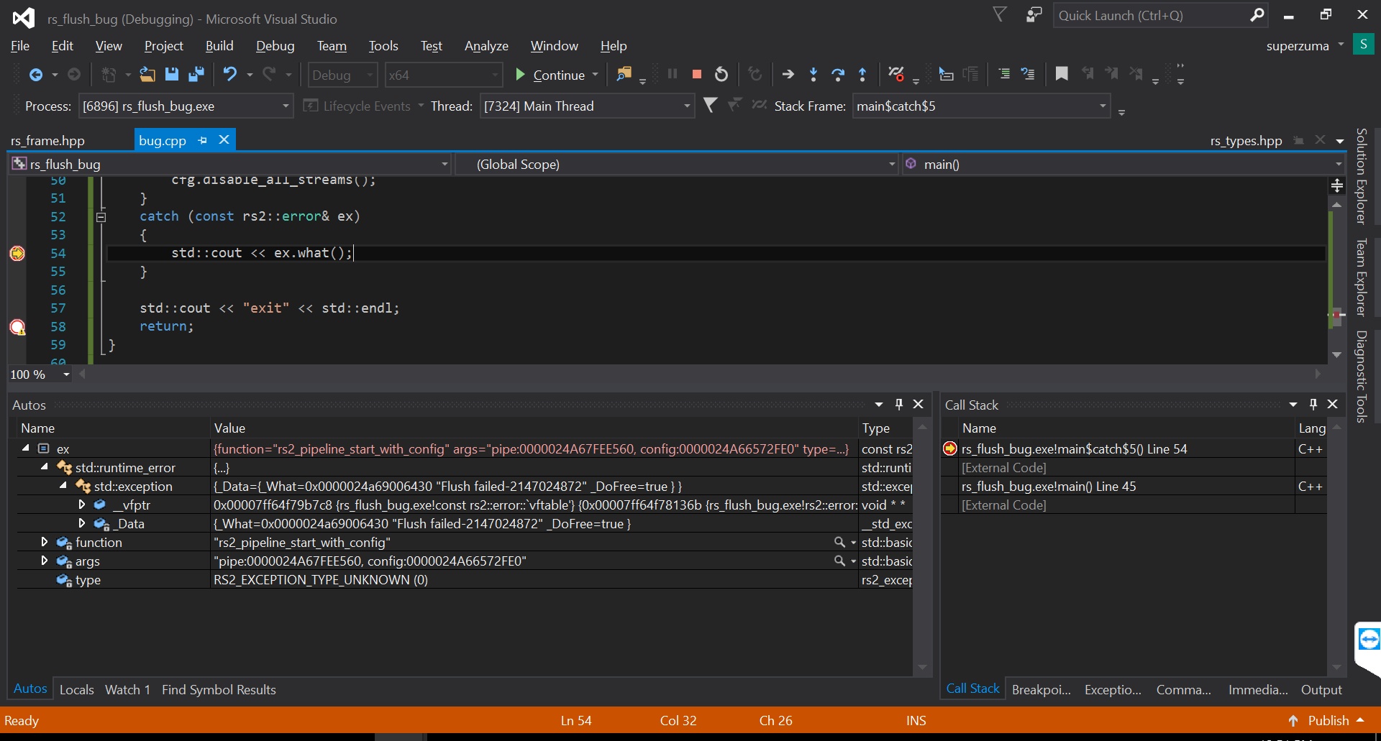Unpin the Call Stack window
Screen dimensions: 1381x741
1313,404
